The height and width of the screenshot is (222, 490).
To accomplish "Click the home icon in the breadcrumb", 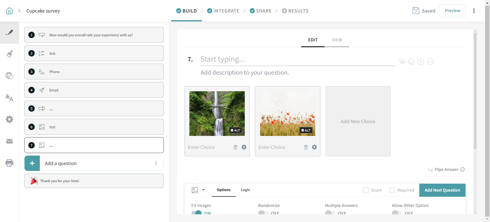I will [x=9, y=11].
